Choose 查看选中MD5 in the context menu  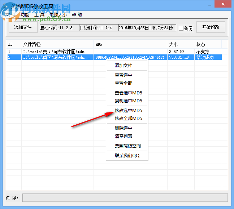pos(128,93)
